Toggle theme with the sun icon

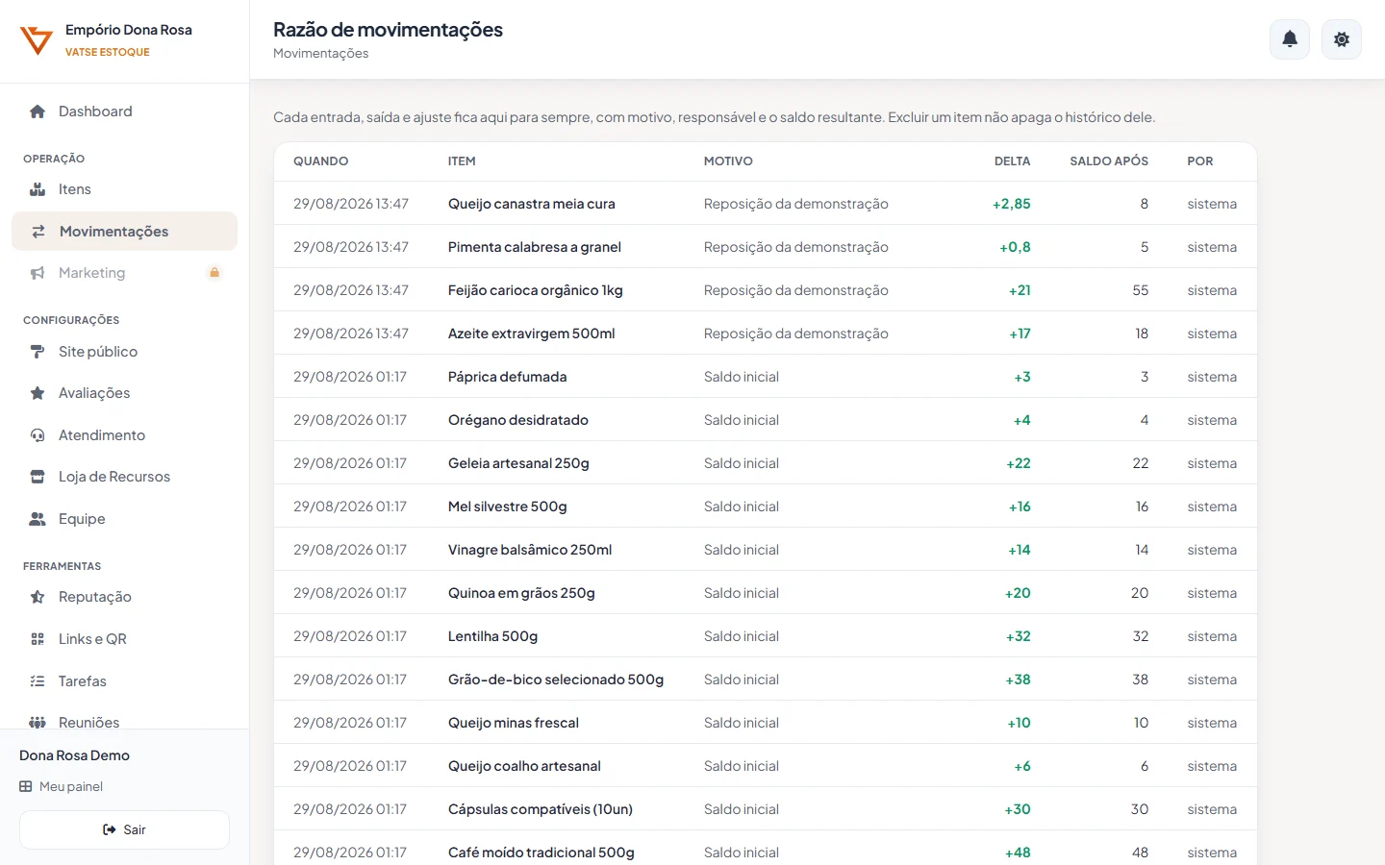coord(1342,39)
